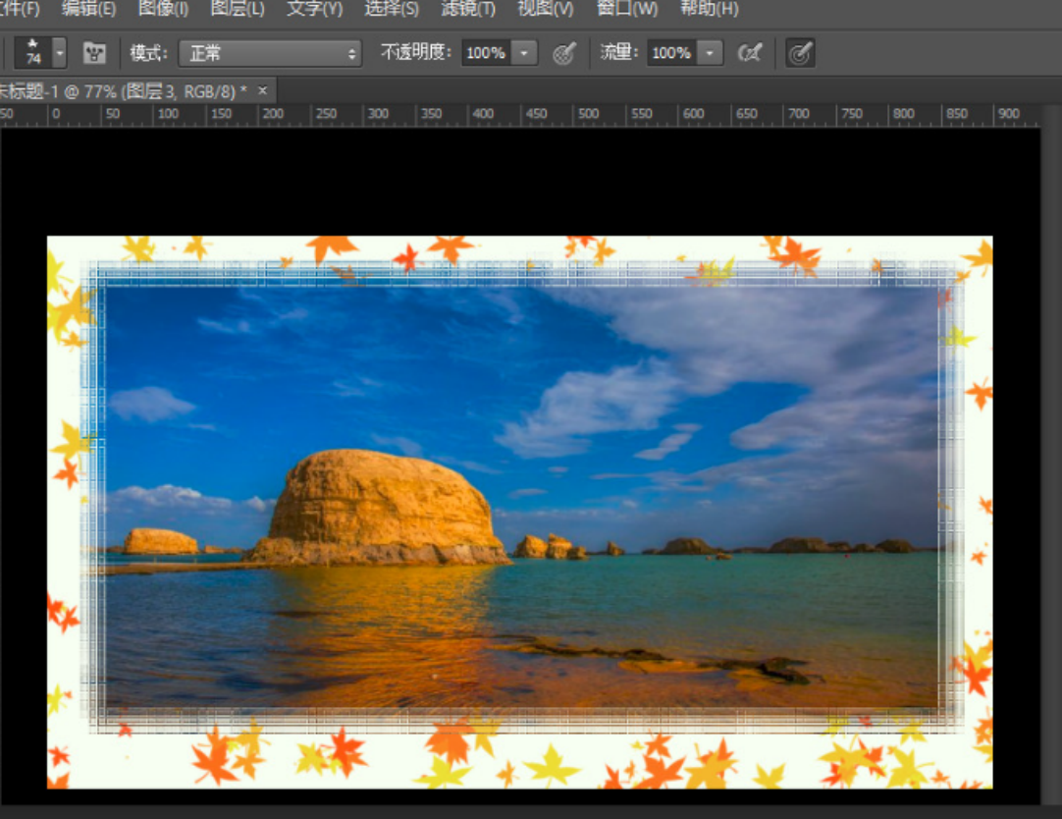Click the 流量 flow value field

[671, 53]
